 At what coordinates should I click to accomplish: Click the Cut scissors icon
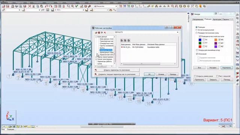pos(33,6)
